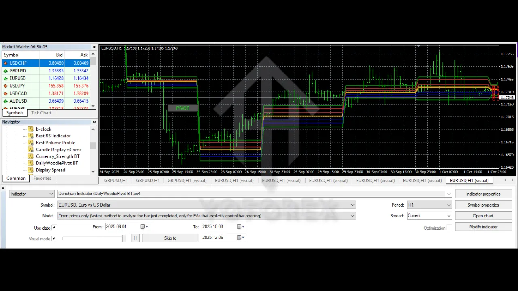Click the Ask column header
The image size is (518, 291).
(77, 55)
